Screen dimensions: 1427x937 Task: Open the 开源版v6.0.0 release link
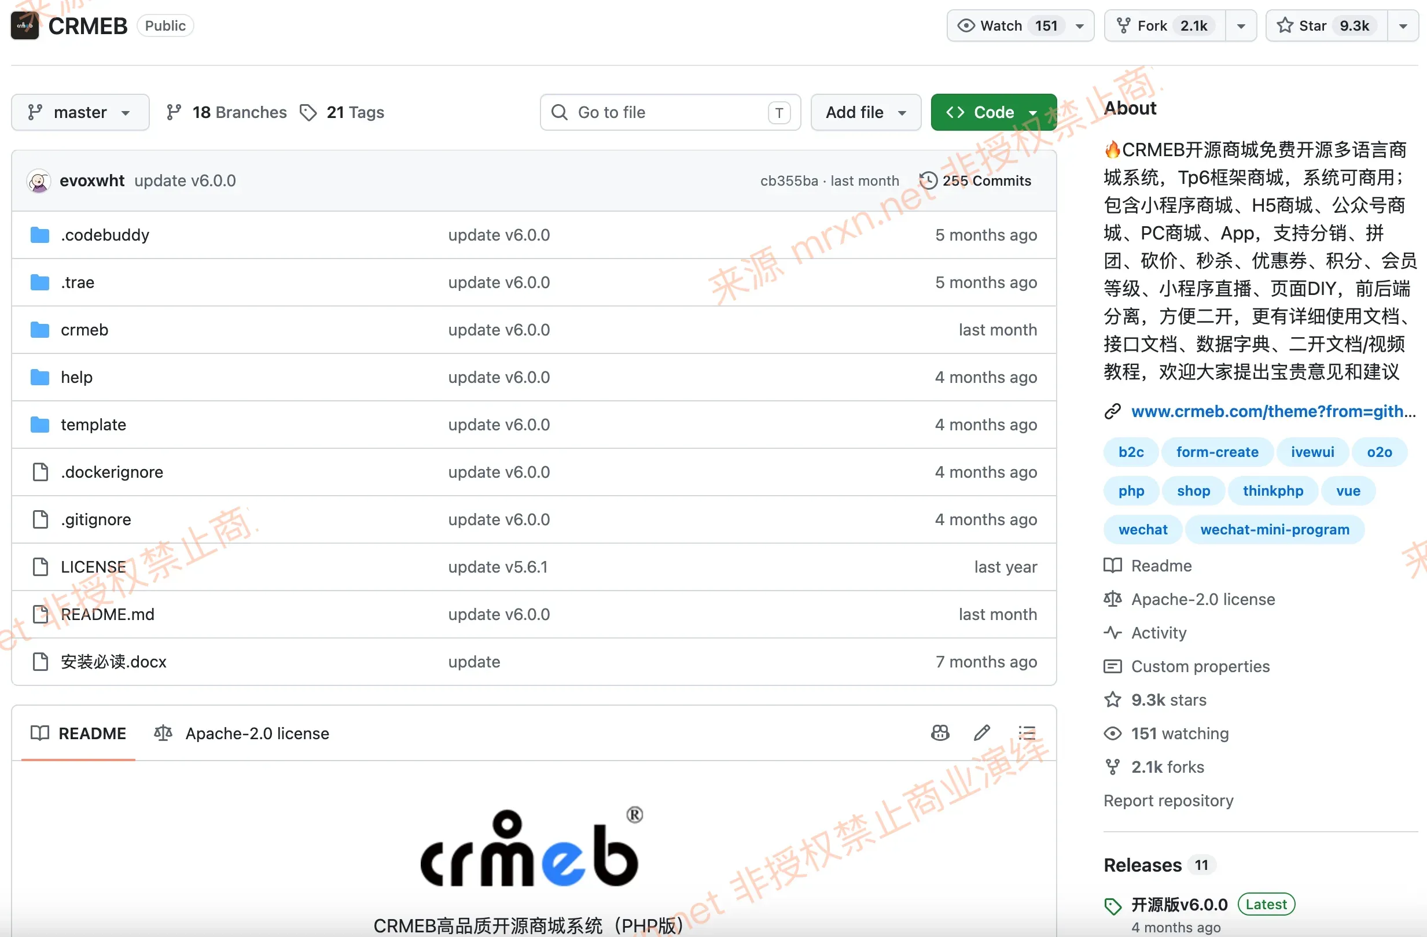(1179, 904)
